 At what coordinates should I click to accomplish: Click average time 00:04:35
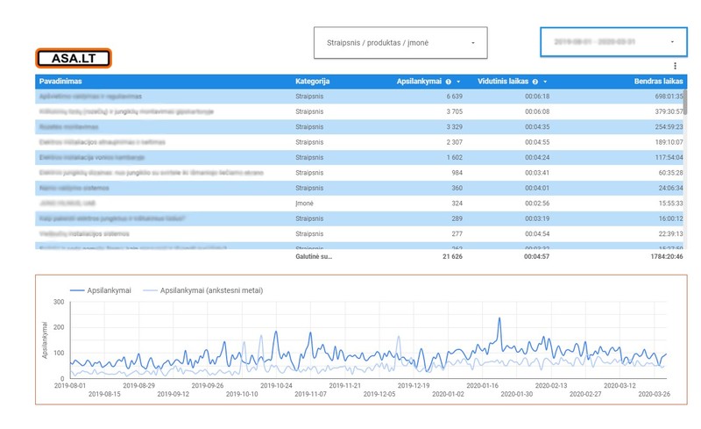[x=537, y=126]
